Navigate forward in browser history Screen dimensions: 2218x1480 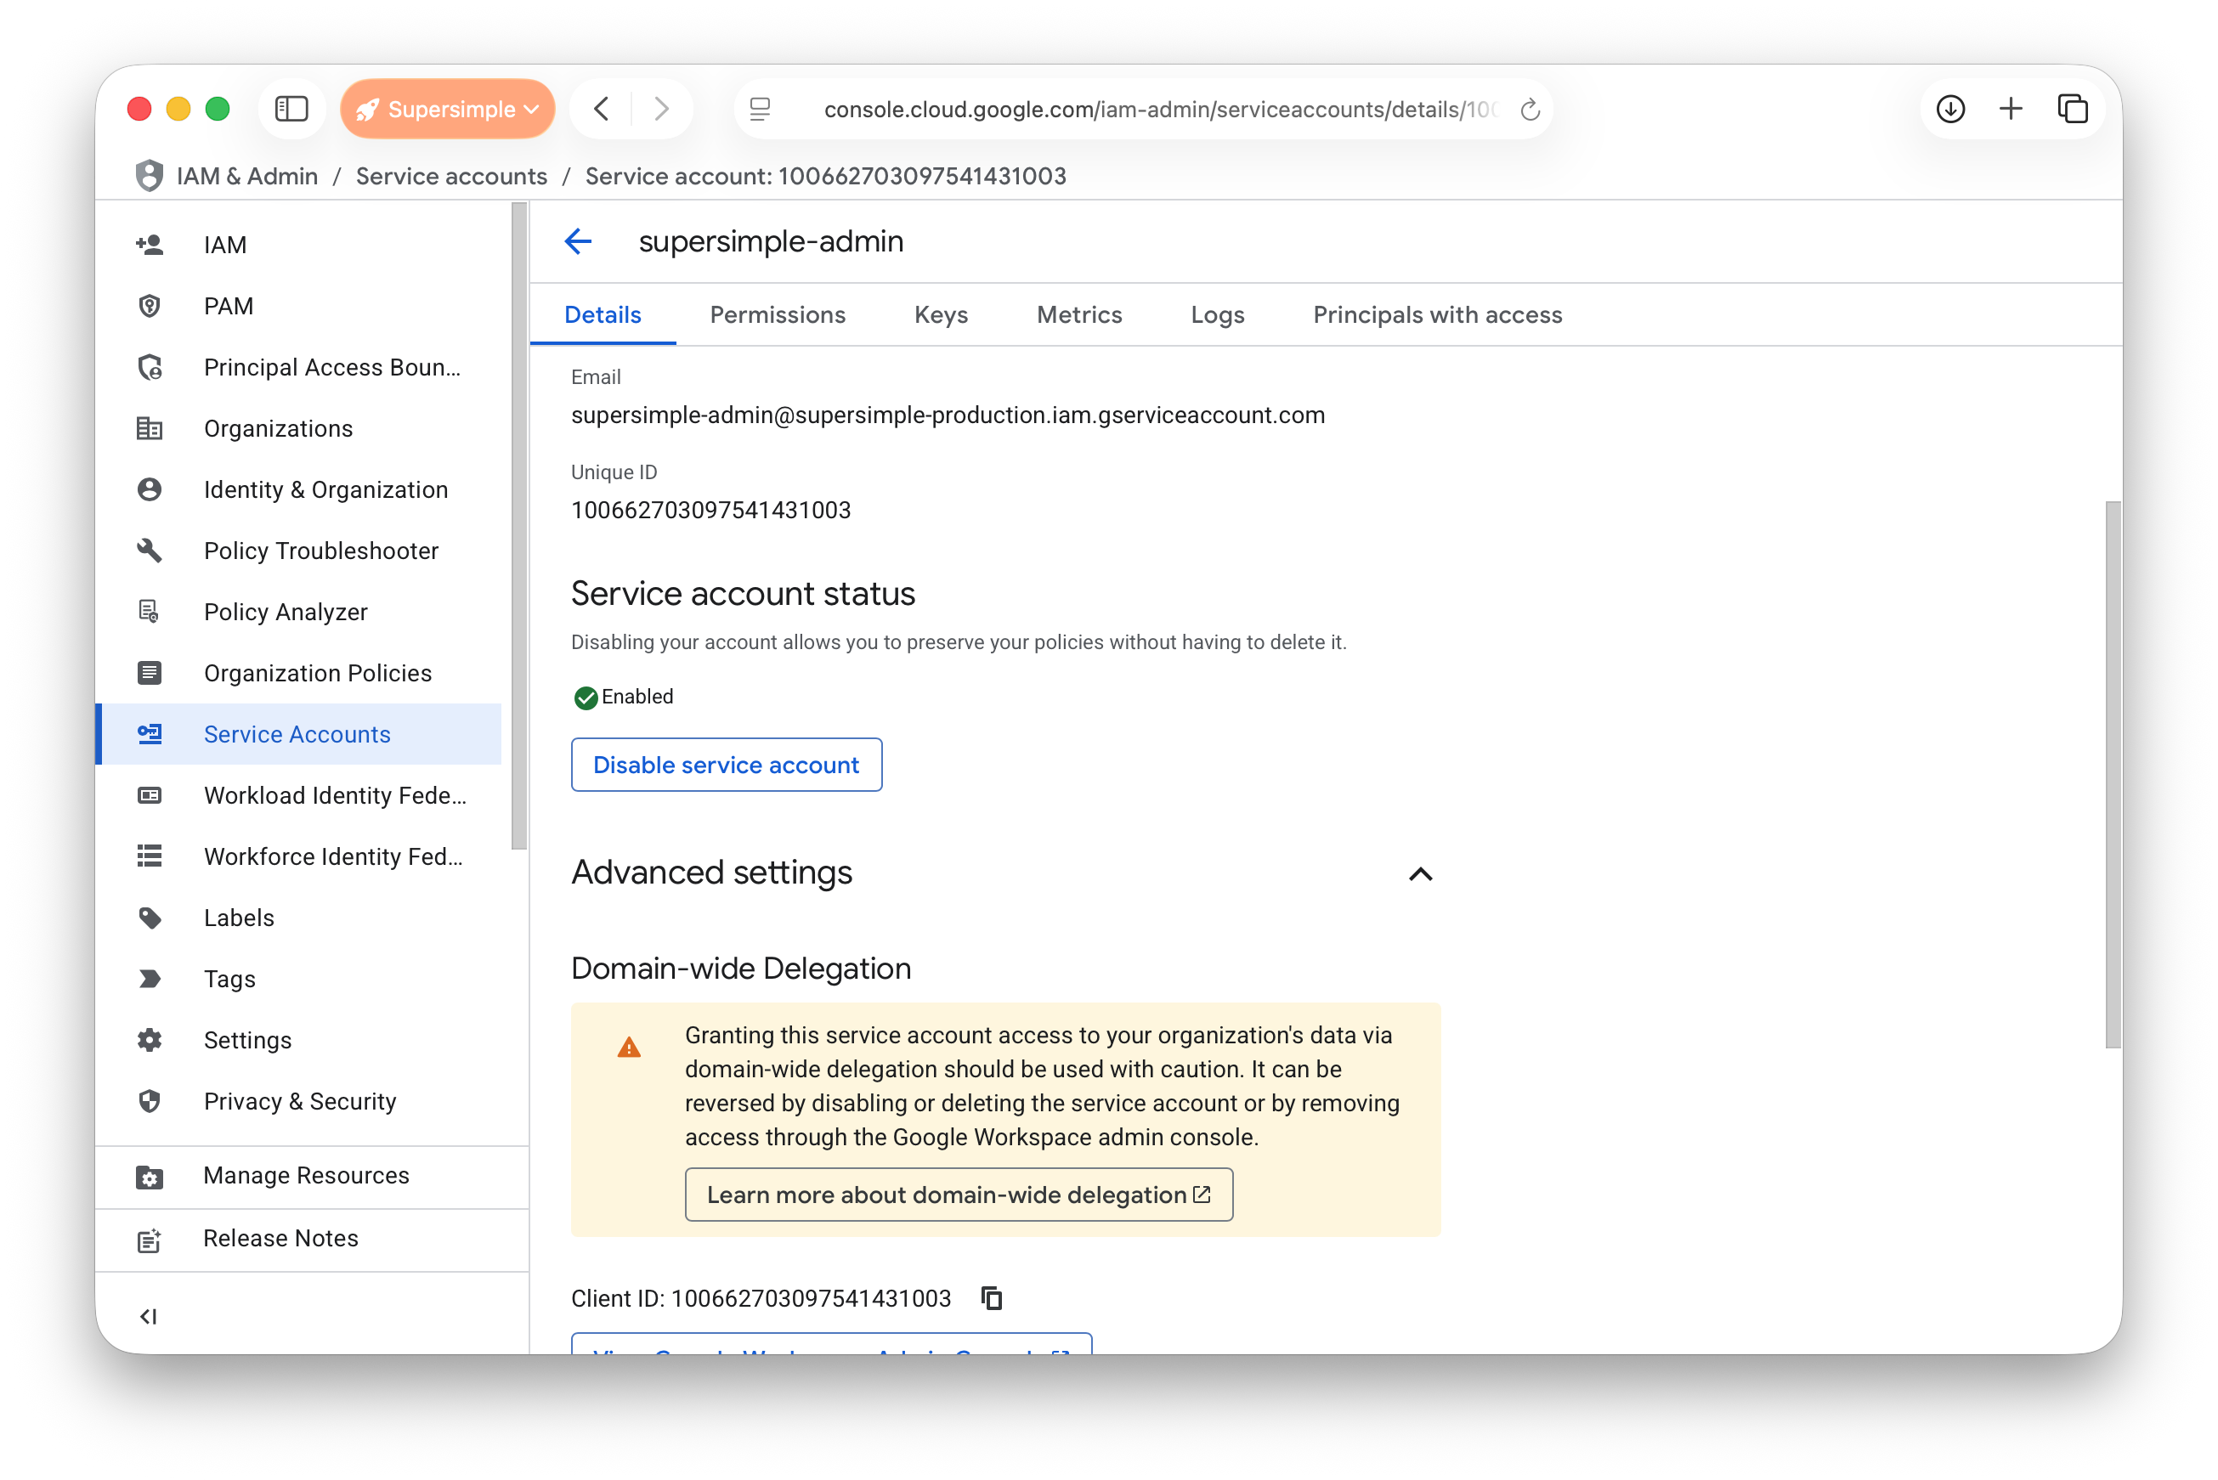click(662, 109)
